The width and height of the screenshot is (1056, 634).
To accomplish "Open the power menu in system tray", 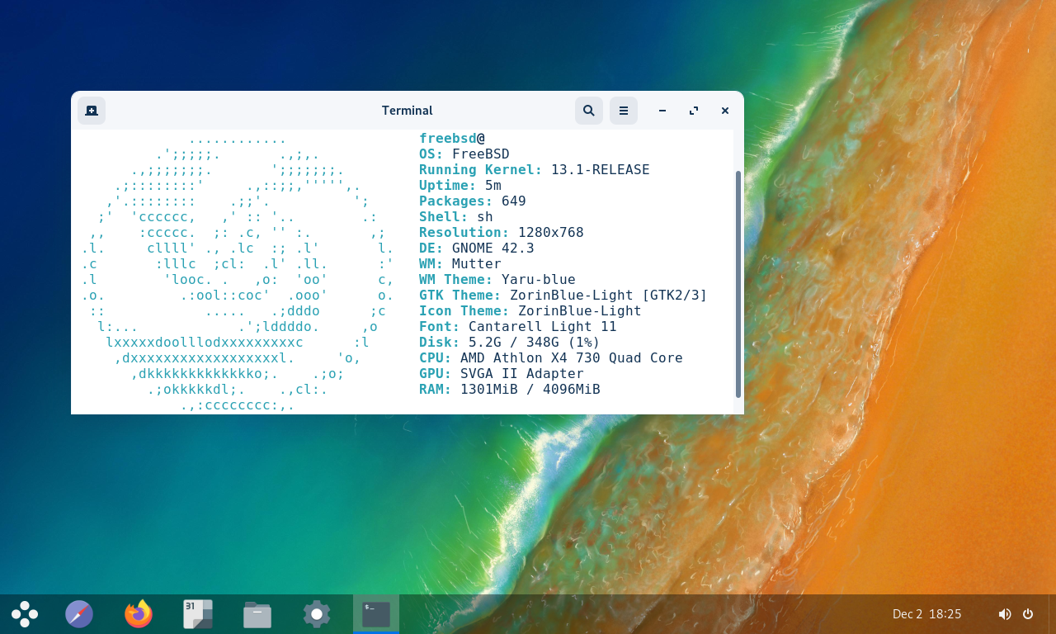I will pyautogui.click(x=1028, y=614).
